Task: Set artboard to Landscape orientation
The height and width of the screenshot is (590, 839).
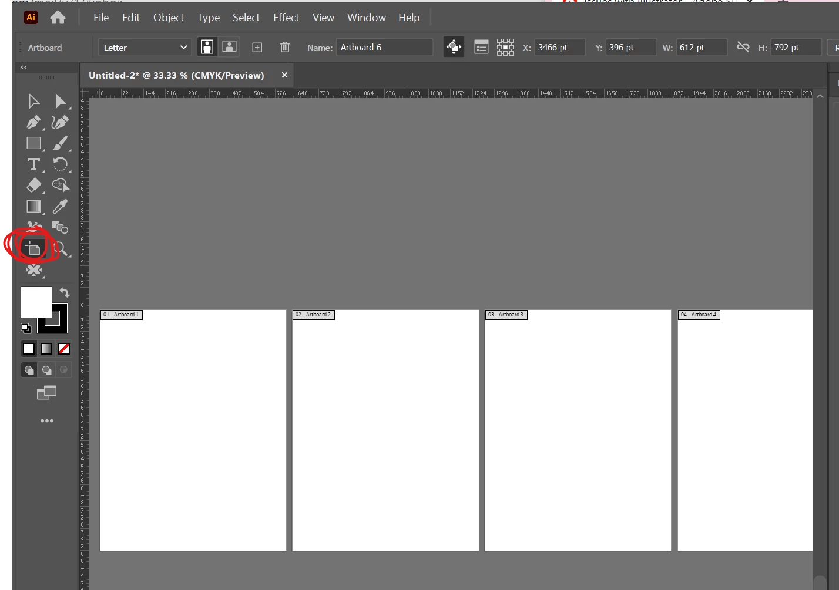Action: pyautogui.click(x=229, y=47)
